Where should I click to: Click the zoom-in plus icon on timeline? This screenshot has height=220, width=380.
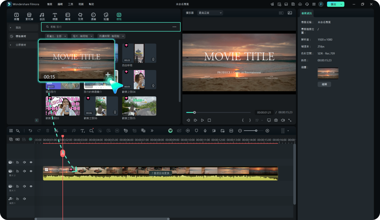pyautogui.click(x=267, y=131)
